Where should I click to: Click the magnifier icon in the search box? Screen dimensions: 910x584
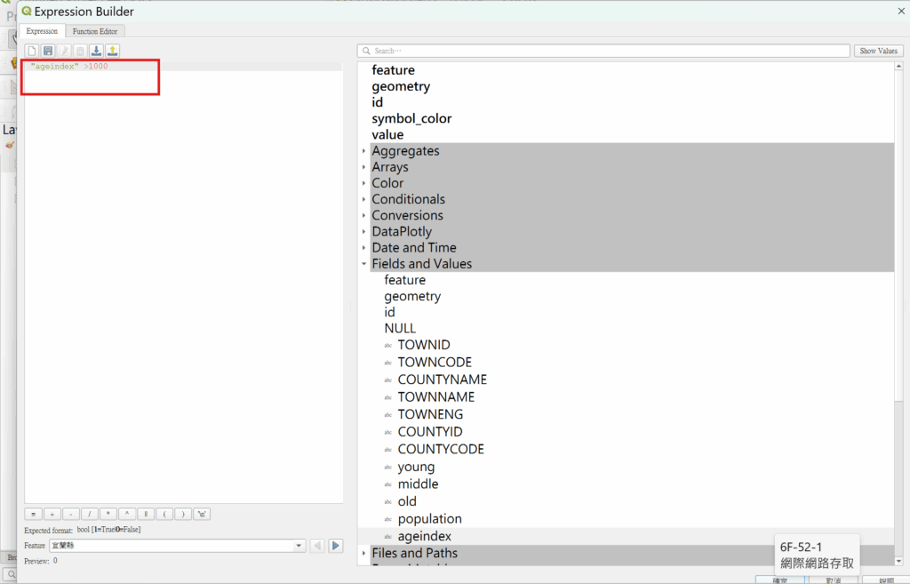coord(366,51)
